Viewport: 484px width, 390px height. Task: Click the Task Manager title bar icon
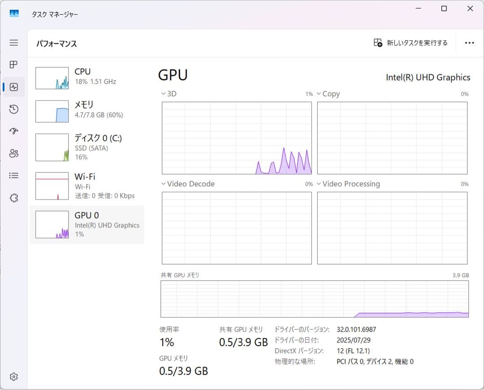coord(14,14)
